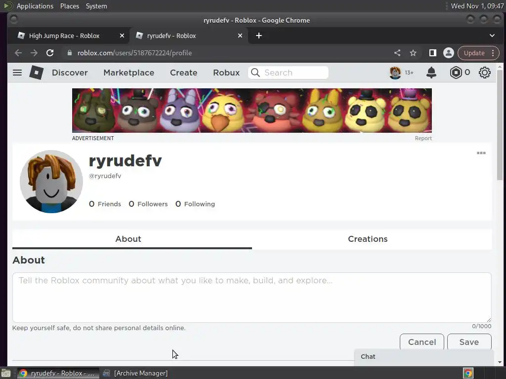
Task: Open the Discover page
Action: pyautogui.click(x=70, y=73)
